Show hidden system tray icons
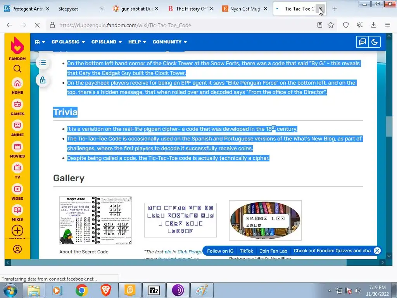The image size is (397, 298). pos(330,291)
